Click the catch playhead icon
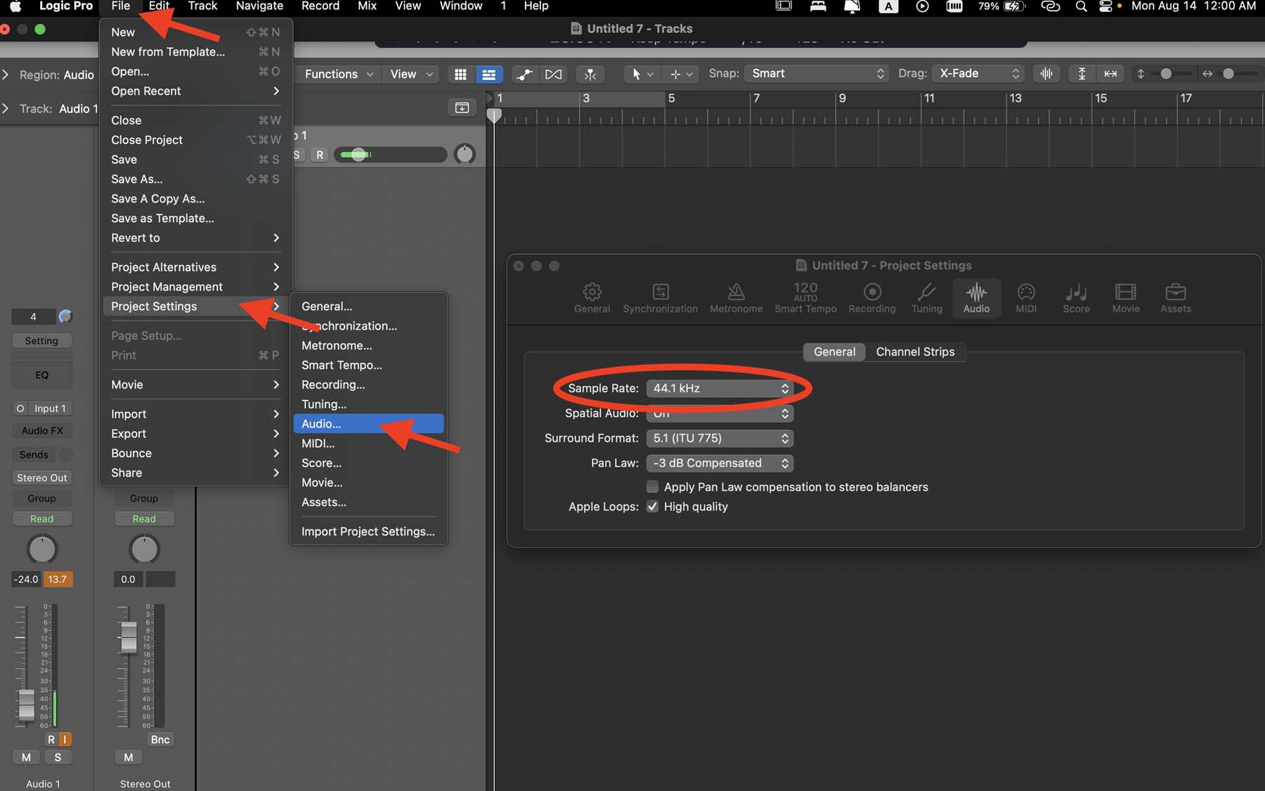This screenshot has width=1265, height=791. coord(590,74)
